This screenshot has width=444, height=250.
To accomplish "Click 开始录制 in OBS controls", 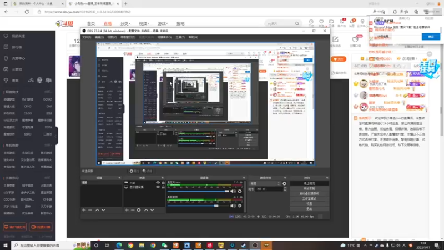I will tap(309, 188).
